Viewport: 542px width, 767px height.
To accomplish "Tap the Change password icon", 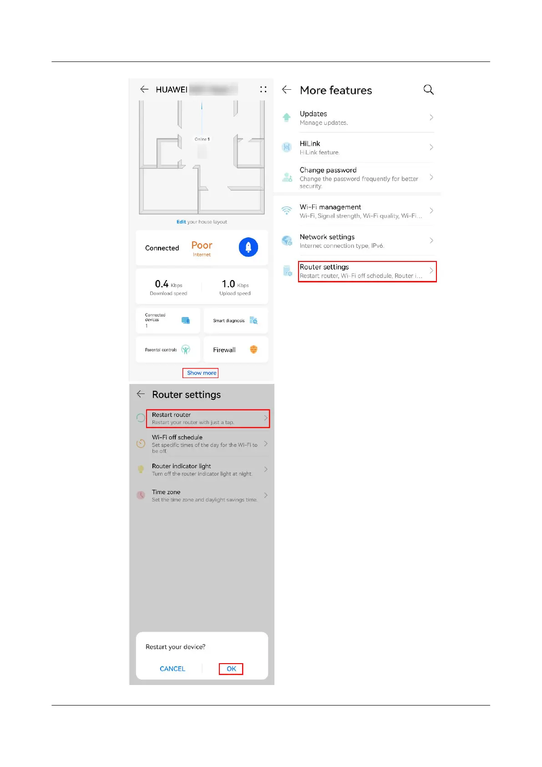I will point(287,177).
